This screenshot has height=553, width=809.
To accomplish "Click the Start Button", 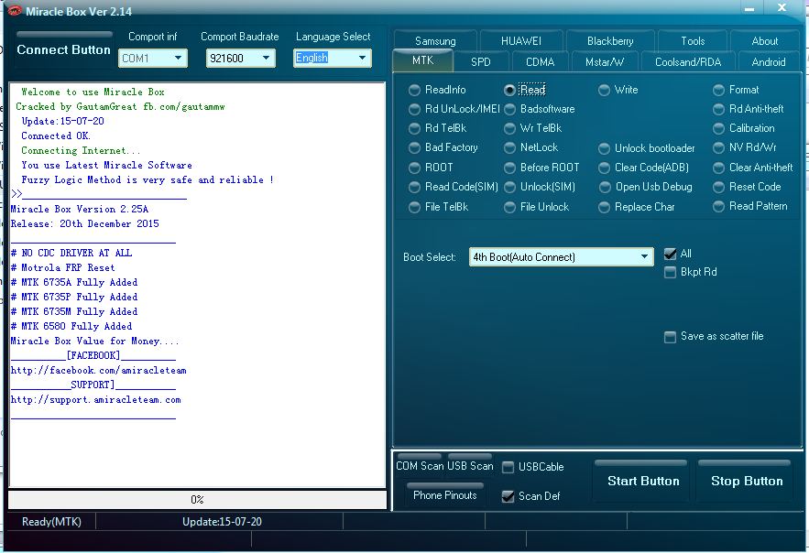I will pos(643,481).
